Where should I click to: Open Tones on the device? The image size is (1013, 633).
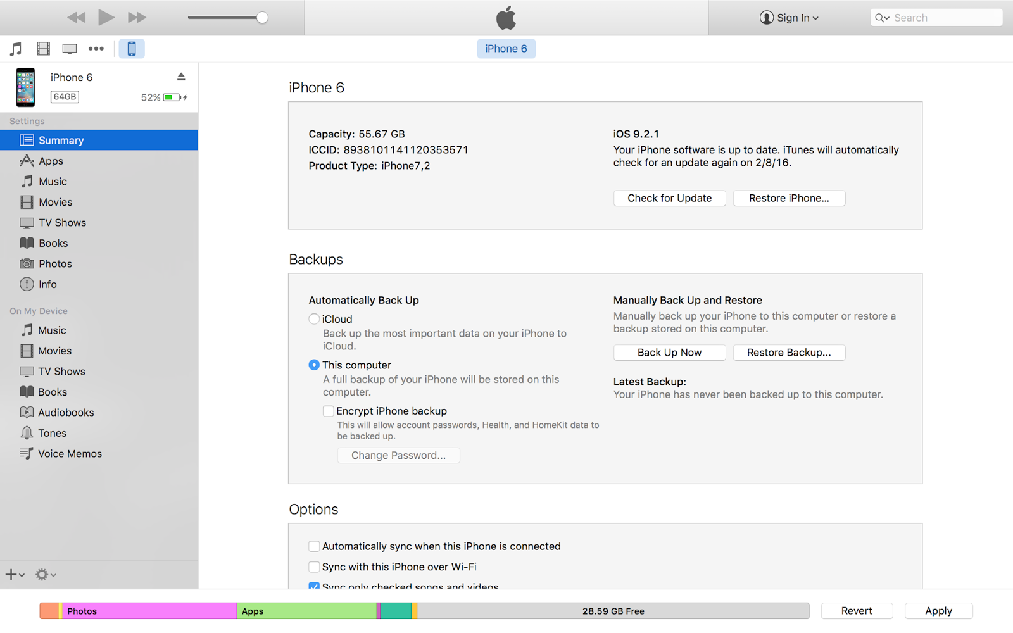[x=99, y=433]
